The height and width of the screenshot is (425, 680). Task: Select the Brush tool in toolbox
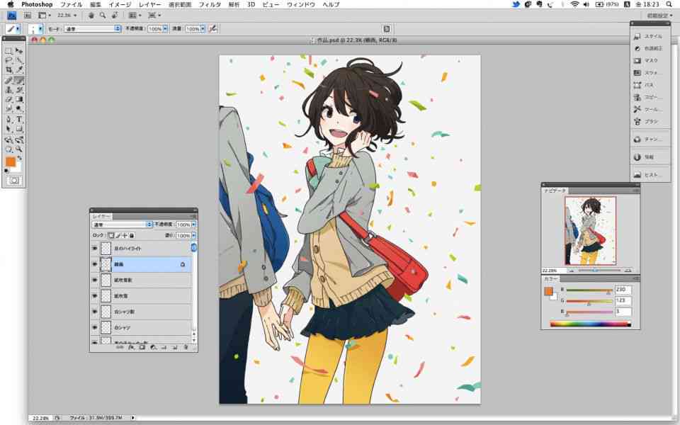point(19,81)
